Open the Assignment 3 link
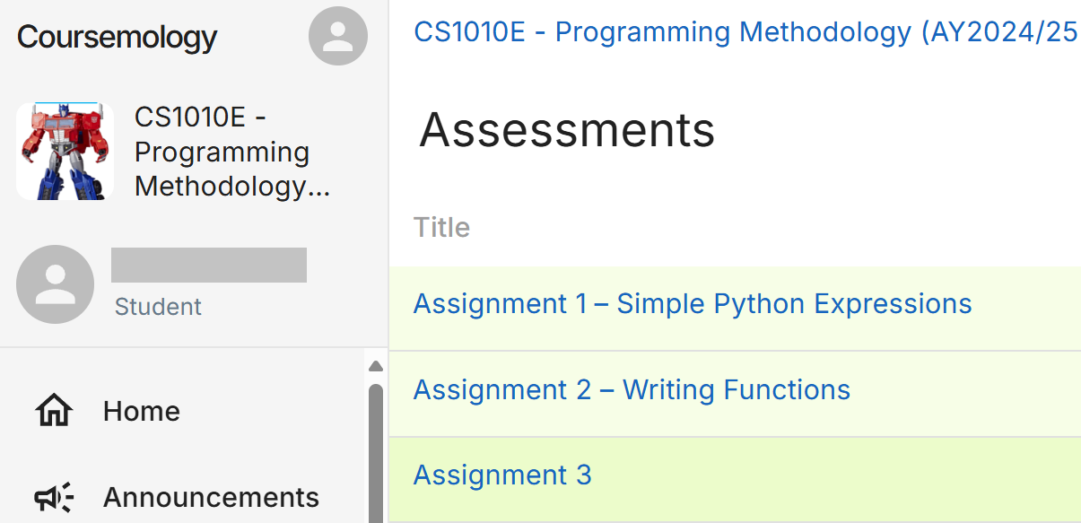Image resolution: width=1081 pixels, height=523 pixels. coord(502,475)
